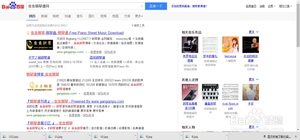Open 百度快照 of the first result
300x140 pixels.
(96, 52)
